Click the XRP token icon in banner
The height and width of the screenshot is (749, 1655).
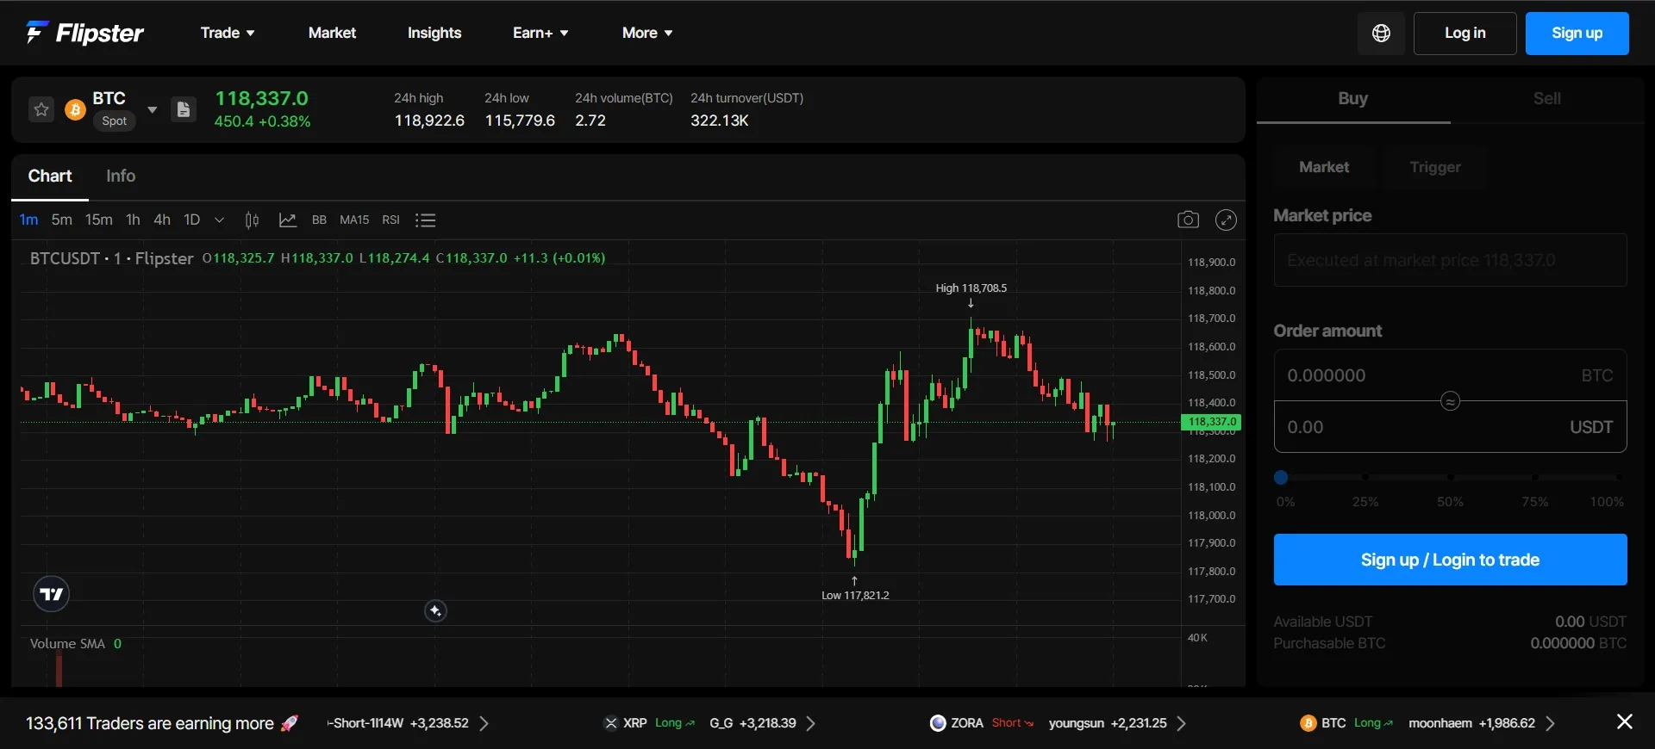(611, 723)
